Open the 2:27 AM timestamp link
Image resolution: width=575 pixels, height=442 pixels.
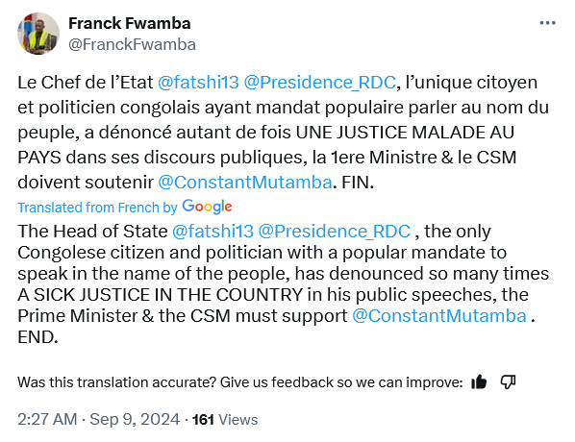click(47, 419)
